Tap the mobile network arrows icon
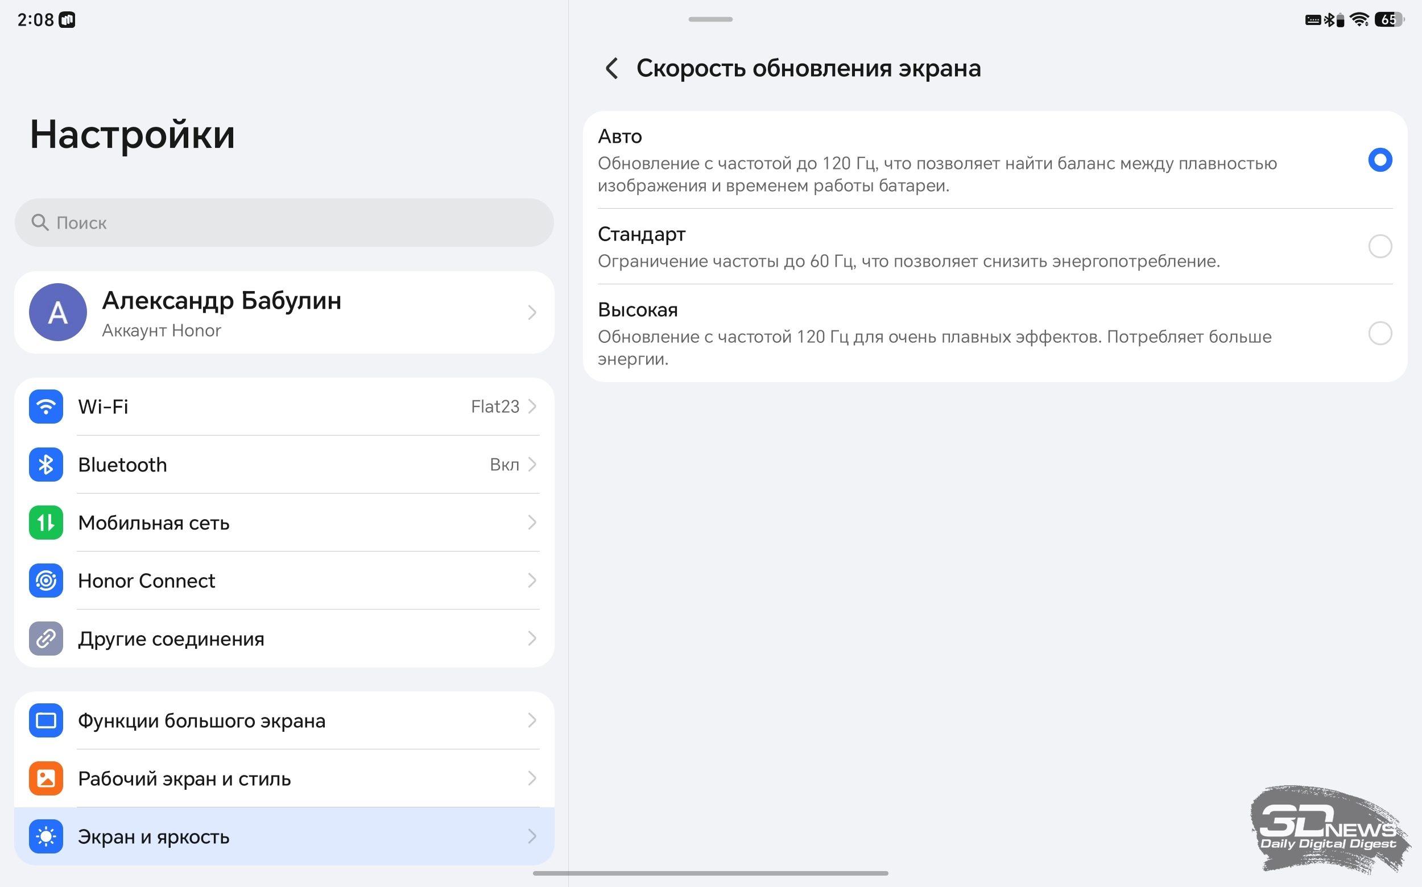 (46, 523)
